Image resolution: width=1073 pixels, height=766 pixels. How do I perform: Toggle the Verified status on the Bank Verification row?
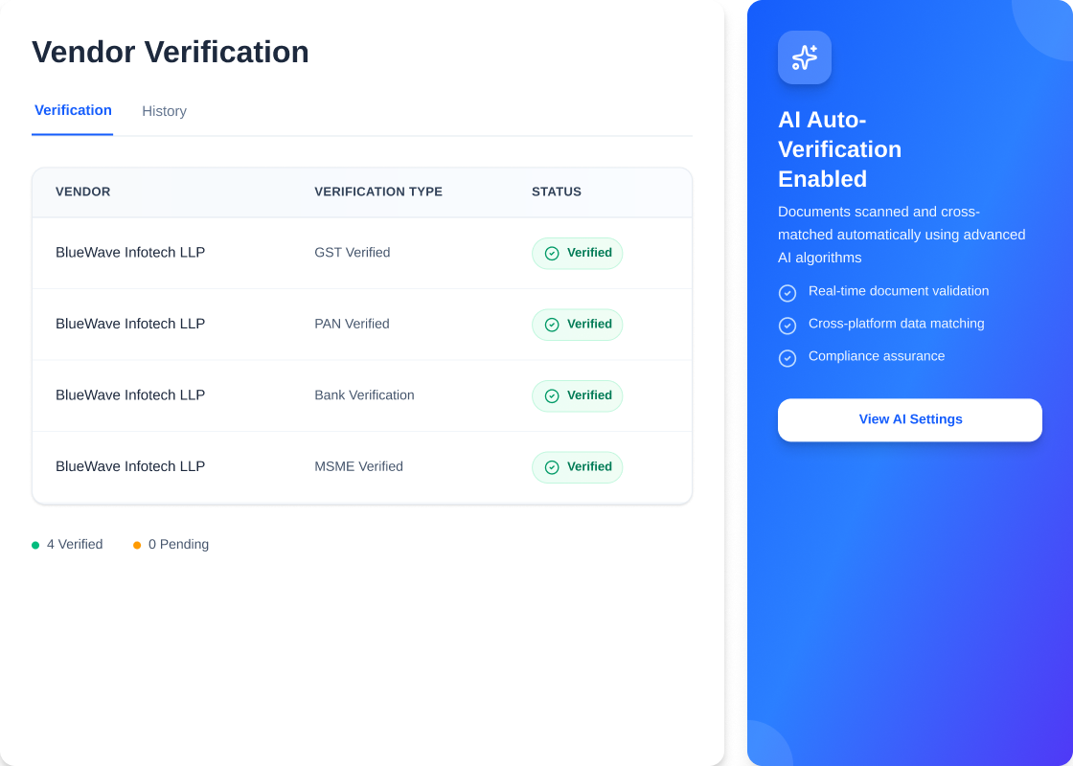click(577, 395)
